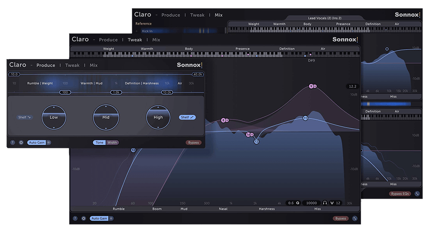The image size is (431, 234).
Task: Click the down arrow on the Low knob
Action: point(54,128)
